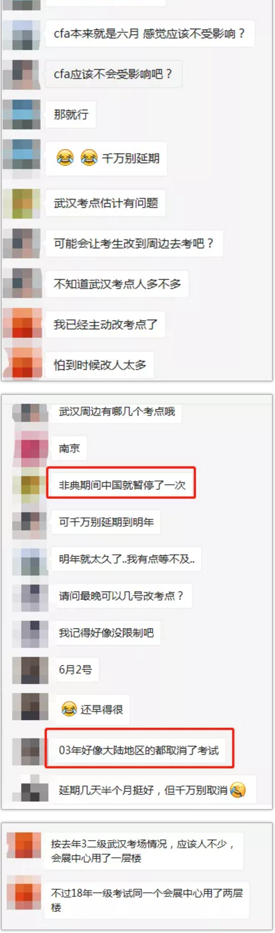Select the '不过18年一级考试同一个会展中心' message
Image resolution: width=275 pixels, height=933 pixels.
pyautogui.click(x=147, y=901)
